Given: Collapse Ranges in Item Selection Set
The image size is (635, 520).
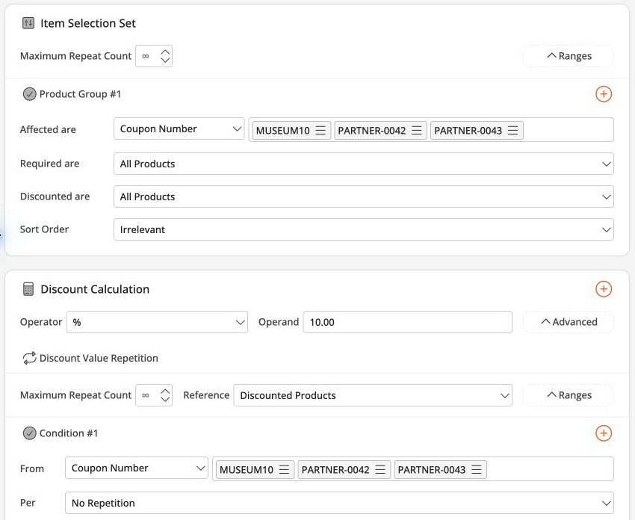Looking at the screenshot, I should (569, 56).
